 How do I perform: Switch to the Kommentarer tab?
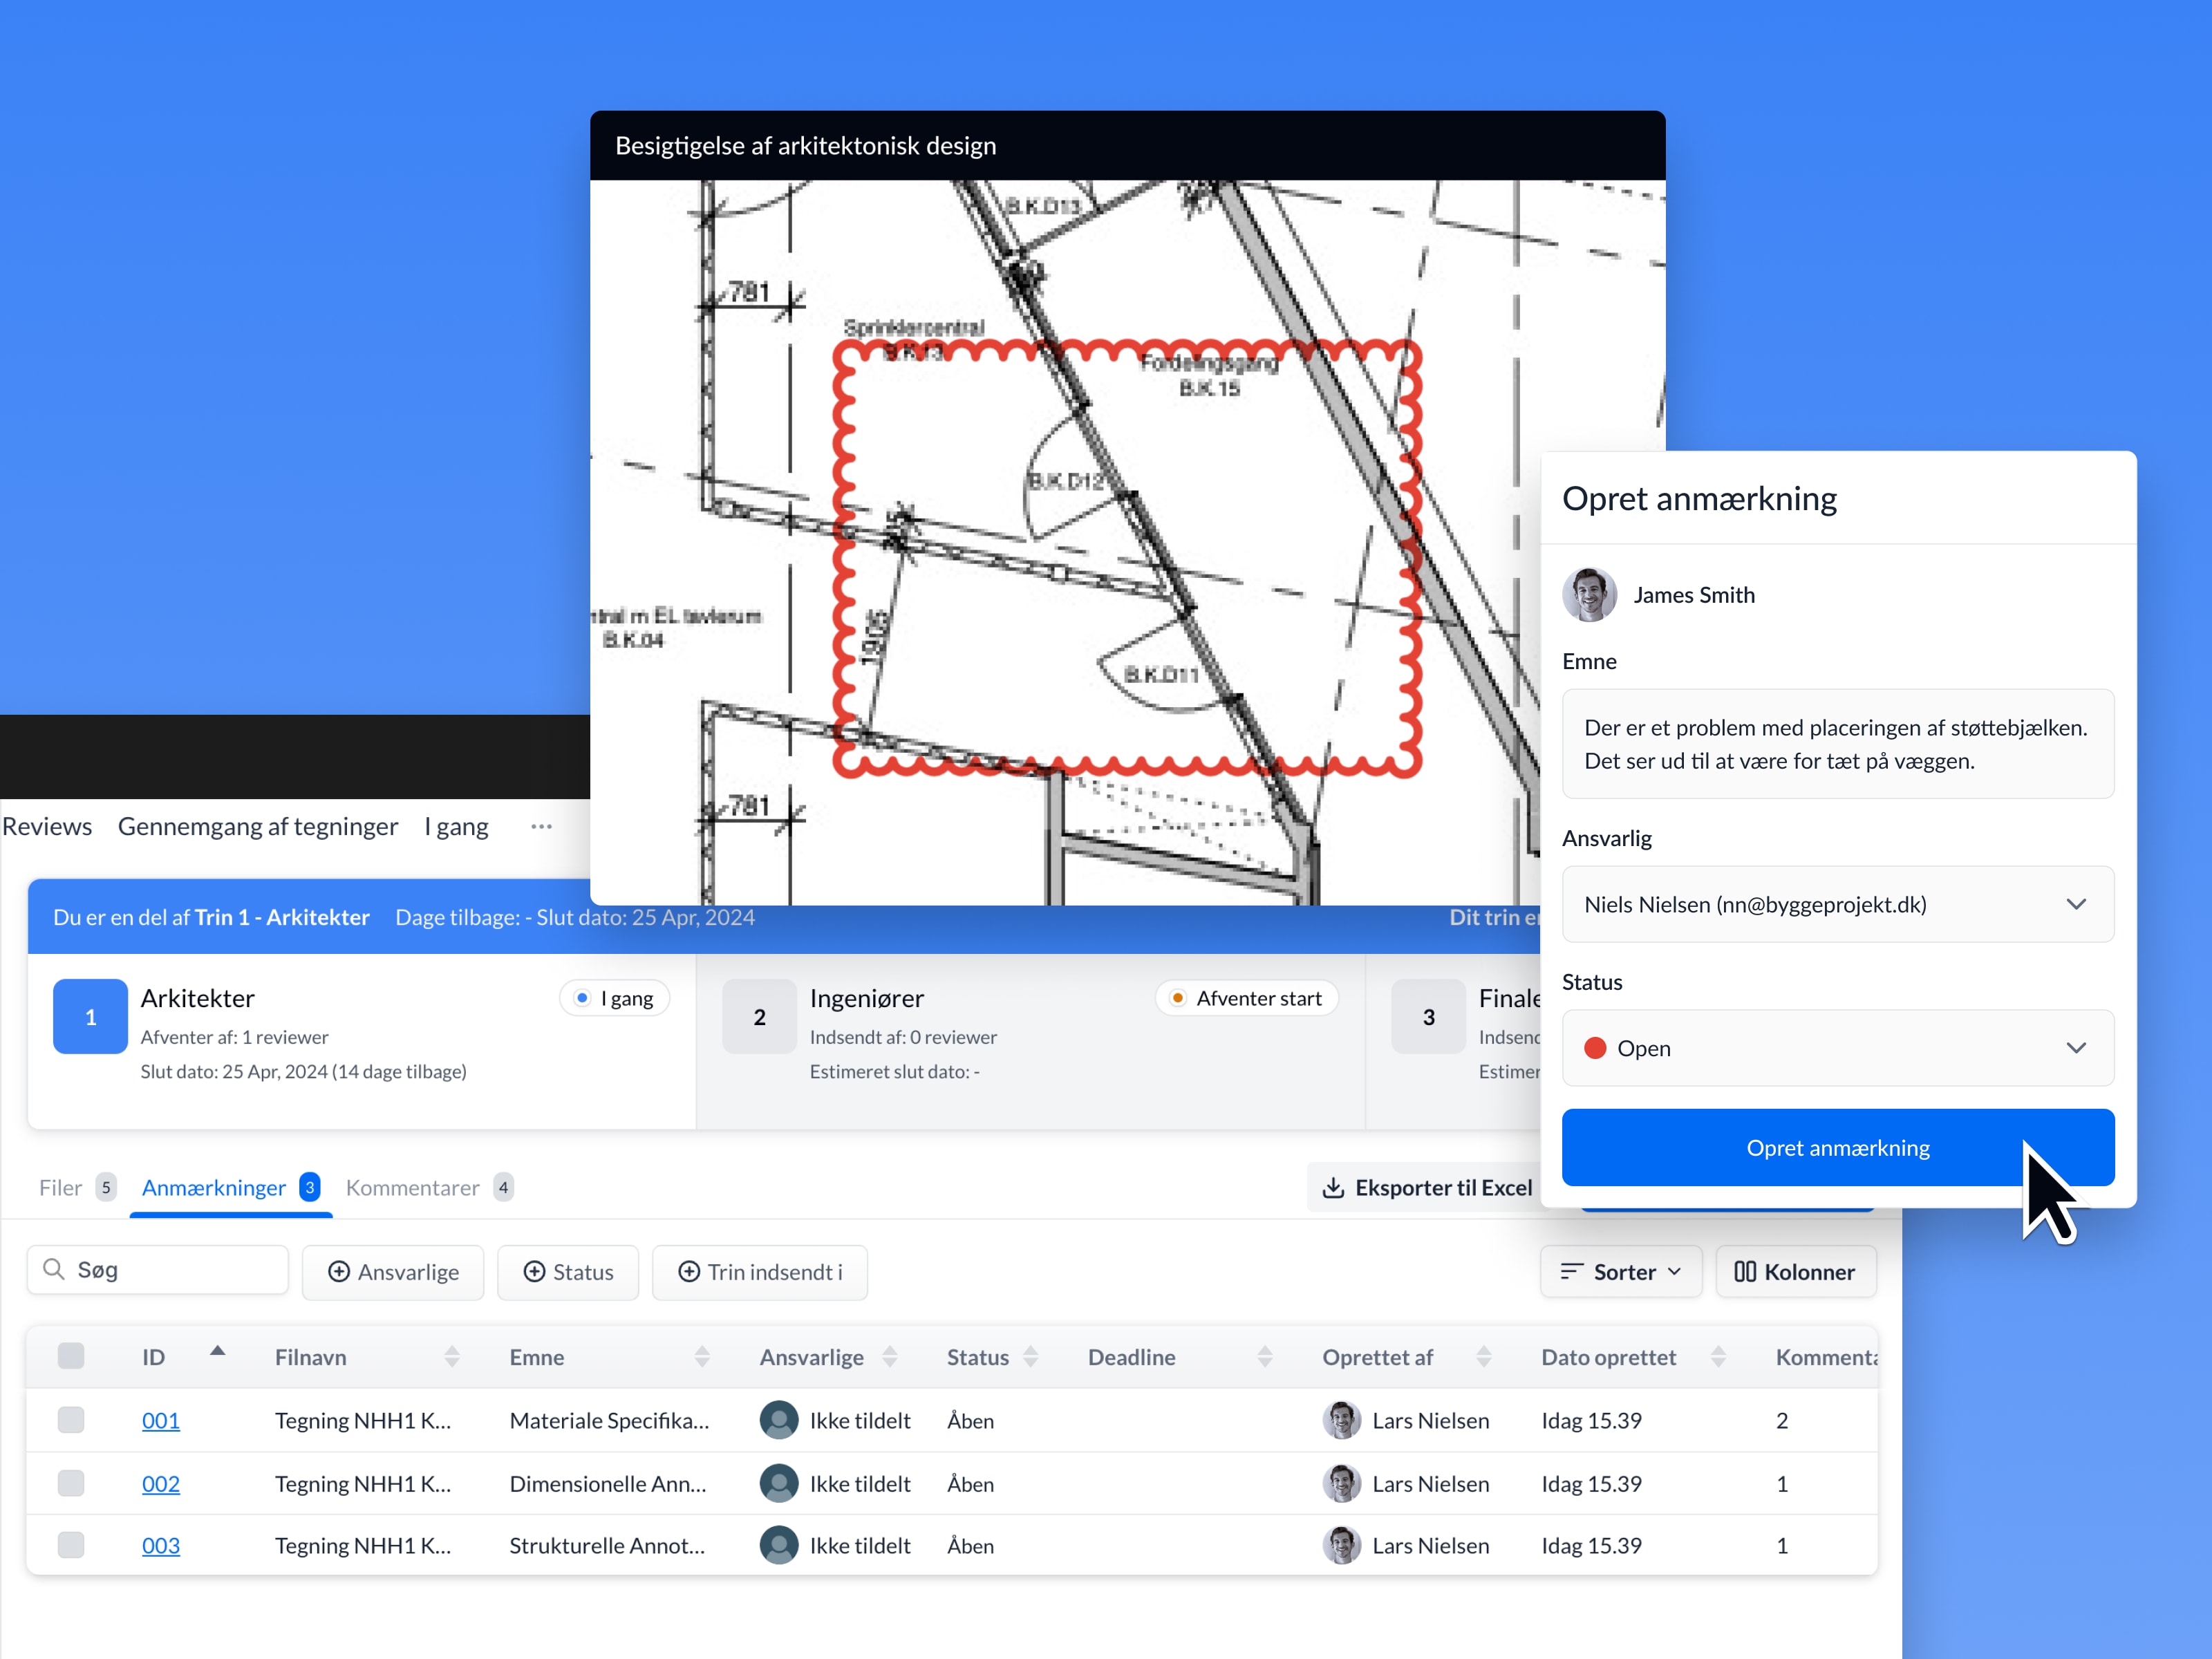coord(413,1187)
